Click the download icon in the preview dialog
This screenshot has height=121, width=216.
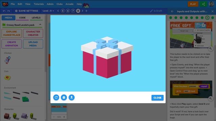(x=72, y=97)
